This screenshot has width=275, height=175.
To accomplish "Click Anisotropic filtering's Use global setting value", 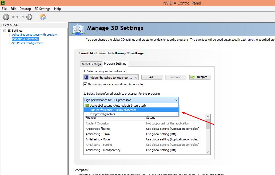I will [x=173, y=129].
